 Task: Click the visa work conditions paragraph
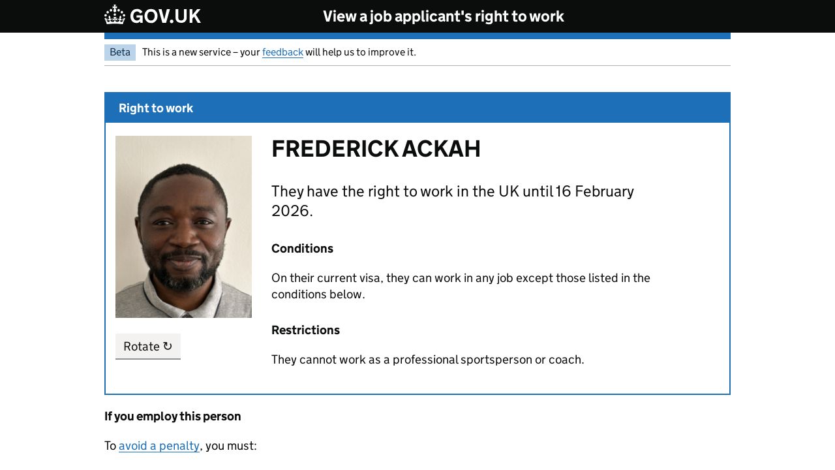[x=461, y=286]
